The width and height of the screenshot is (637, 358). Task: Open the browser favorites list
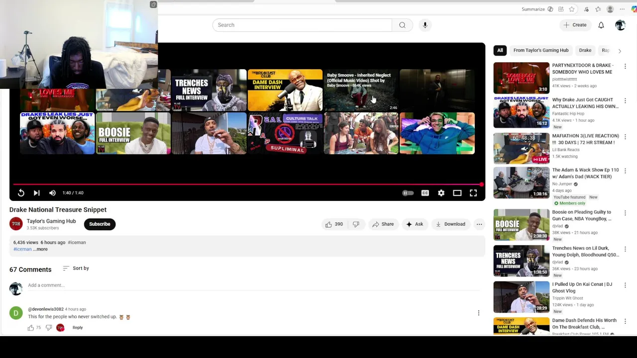pyautogui.click(x=598, y=9)
